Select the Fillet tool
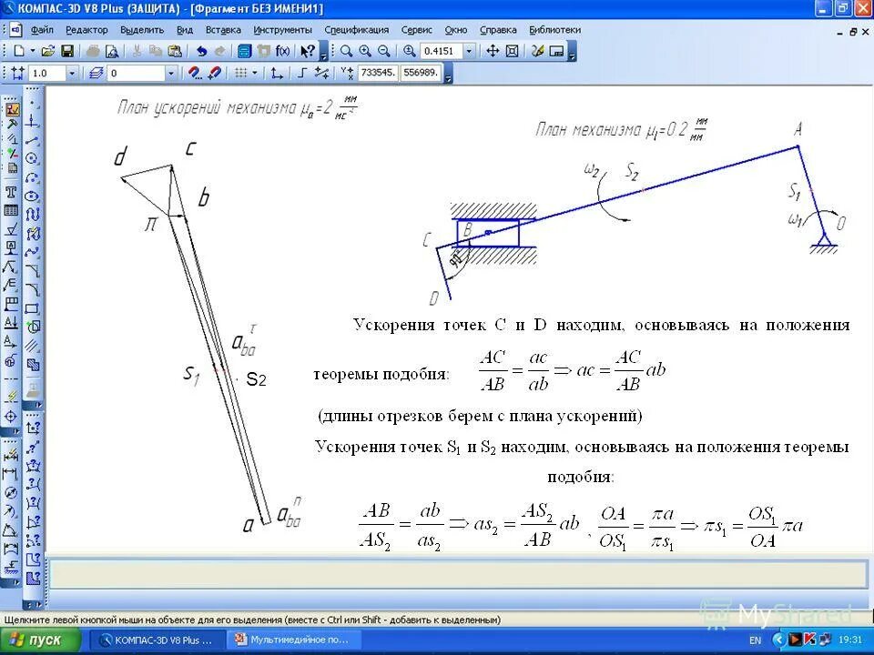Viewport: 874px width, 655px height. [x=33, y=289]
